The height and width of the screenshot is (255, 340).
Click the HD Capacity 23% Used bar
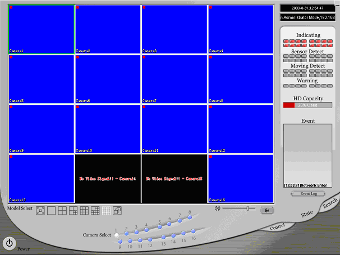307,105
